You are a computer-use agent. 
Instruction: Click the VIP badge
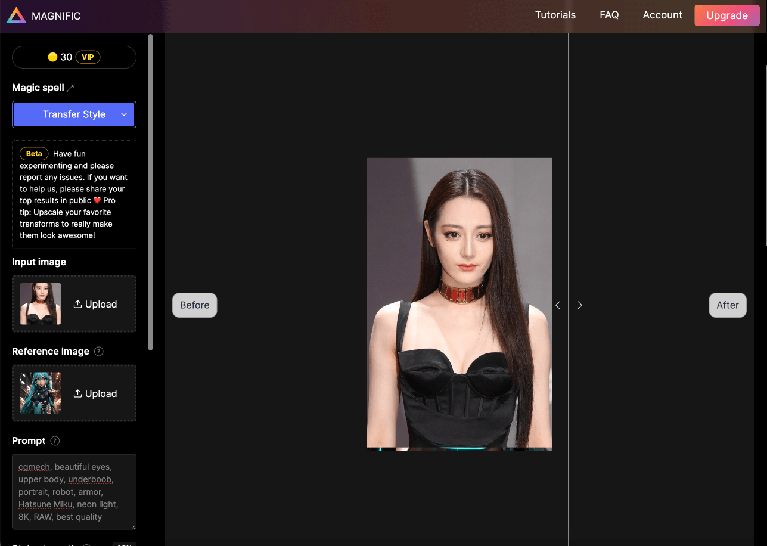pyautogui.click(x=88, y=57)
